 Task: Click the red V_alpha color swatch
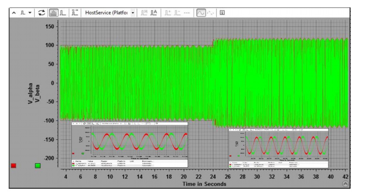click(13, 165)
